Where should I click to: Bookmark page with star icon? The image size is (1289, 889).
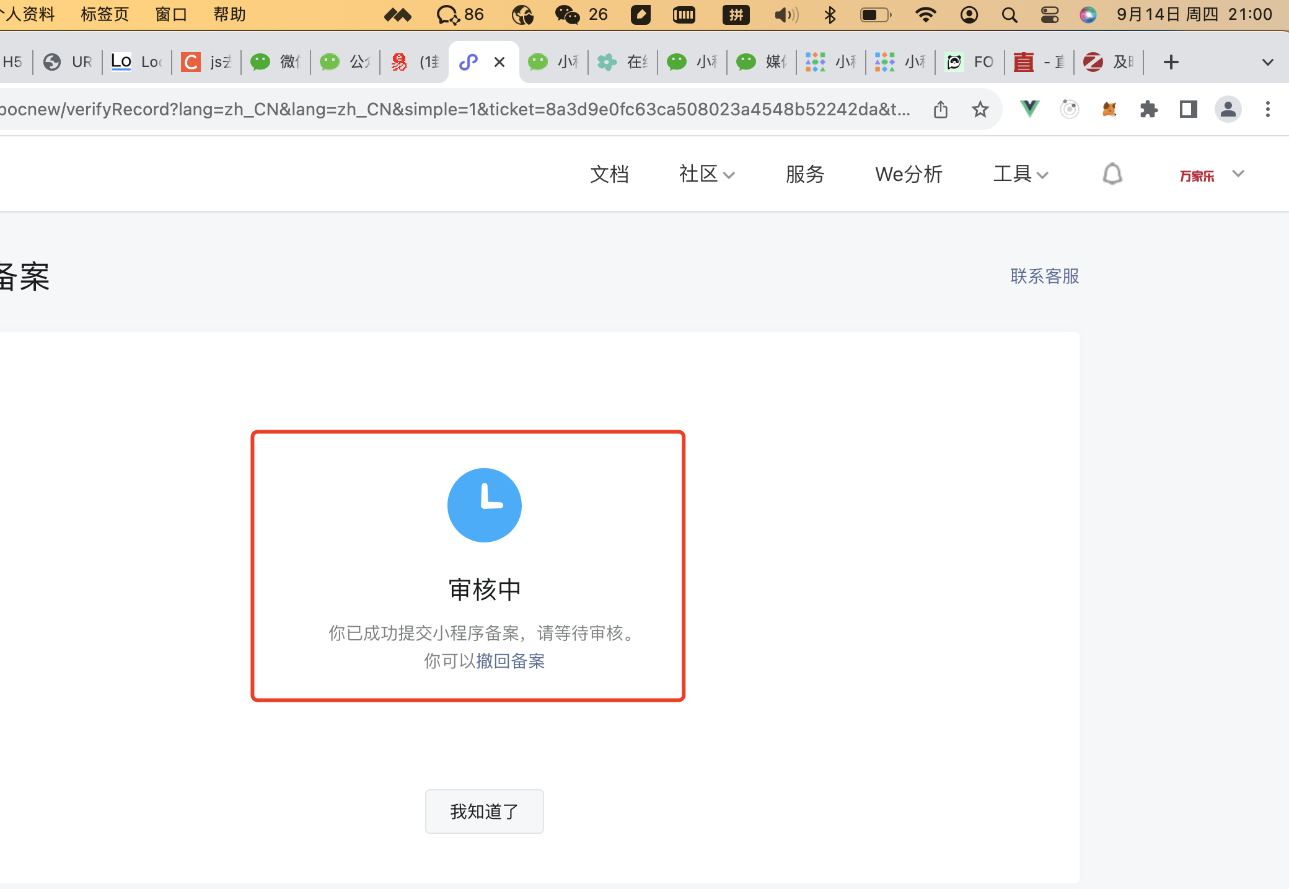point(980,110)
